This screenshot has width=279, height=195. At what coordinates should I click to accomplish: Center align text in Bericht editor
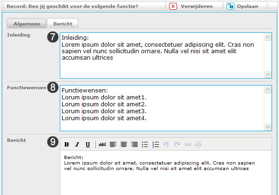[x=124, y=145]
